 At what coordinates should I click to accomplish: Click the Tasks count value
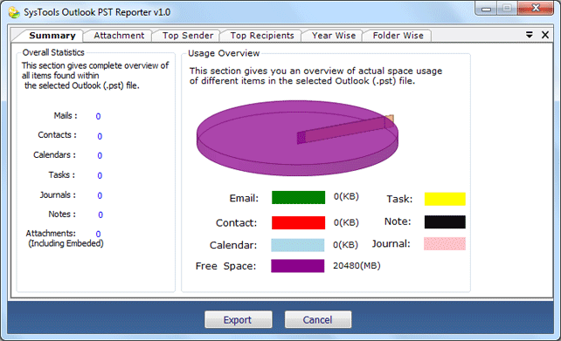click(x=100, y=175)
